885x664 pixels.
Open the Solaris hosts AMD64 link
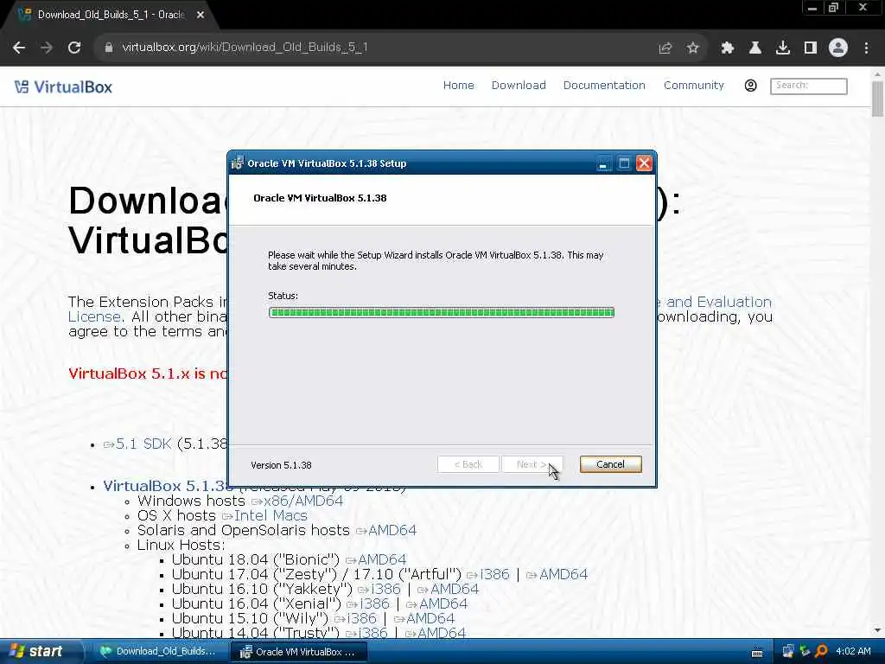click(x=386, y=530)
